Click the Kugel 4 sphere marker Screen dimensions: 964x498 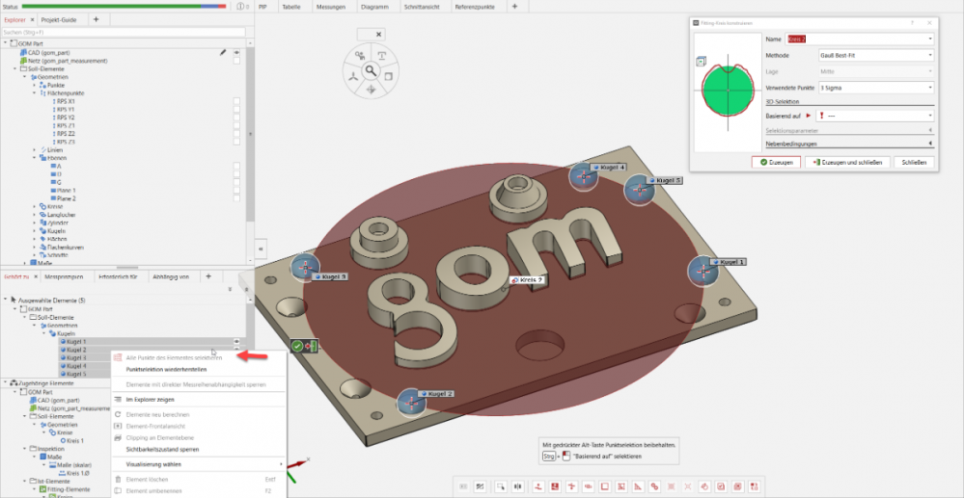(582, 174)
